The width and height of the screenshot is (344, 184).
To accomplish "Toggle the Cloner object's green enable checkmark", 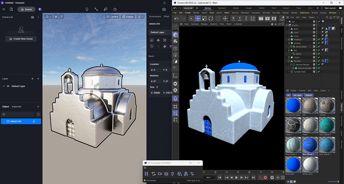I will point(319,57).
